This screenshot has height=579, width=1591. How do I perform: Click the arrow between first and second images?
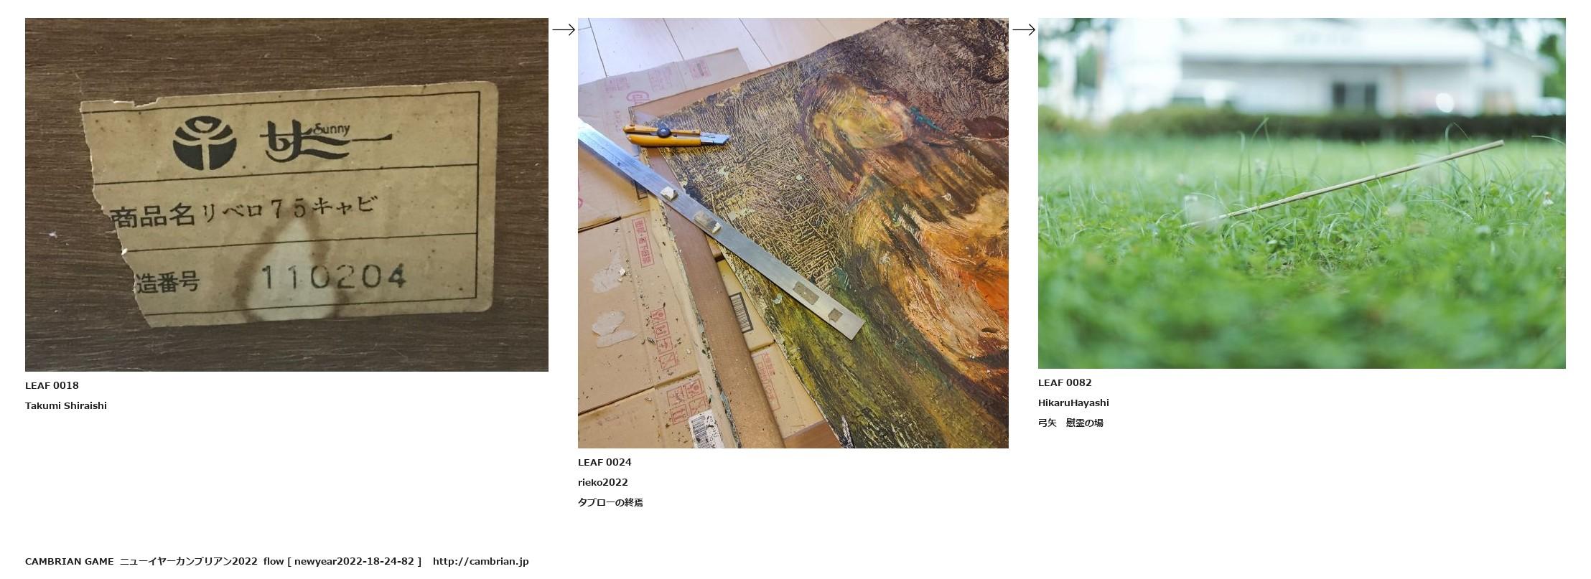tap(564, 29)
